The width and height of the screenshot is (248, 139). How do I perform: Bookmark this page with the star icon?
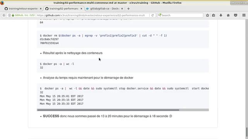click(207, 15)
